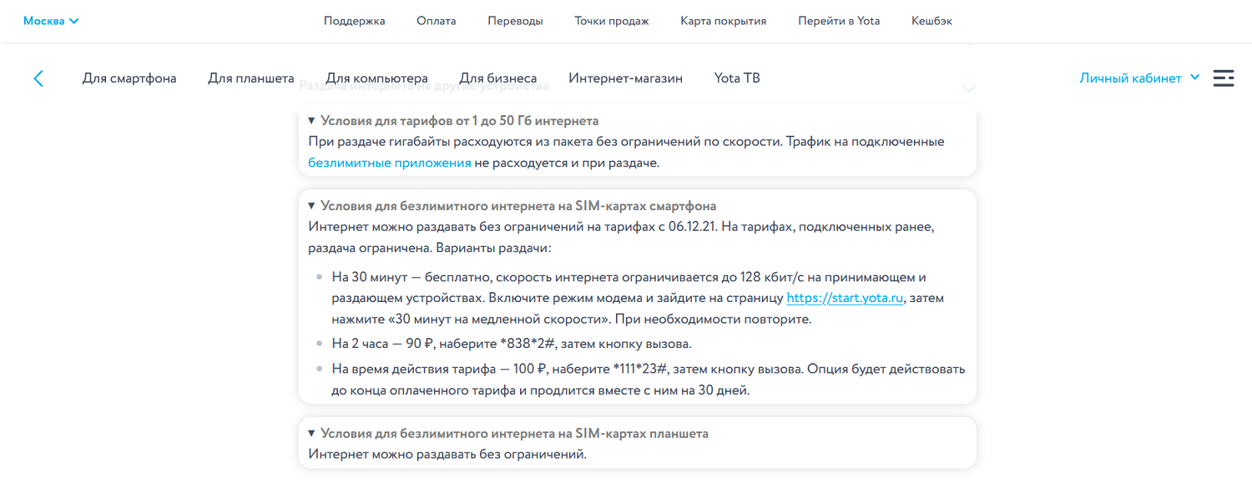1252x483 pixels.
Task: Click the text 'На 2 часа — 90 ₽'
Action: click(382, 344)
